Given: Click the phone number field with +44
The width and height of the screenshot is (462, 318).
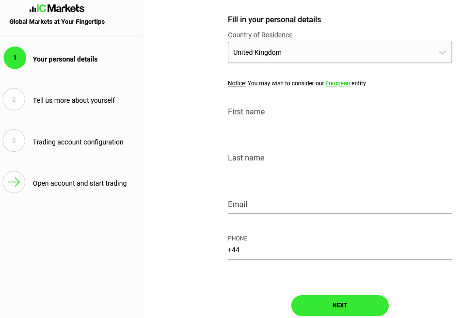Looking at the screenshot, I should pyautogui.click(x=340, y=250).
